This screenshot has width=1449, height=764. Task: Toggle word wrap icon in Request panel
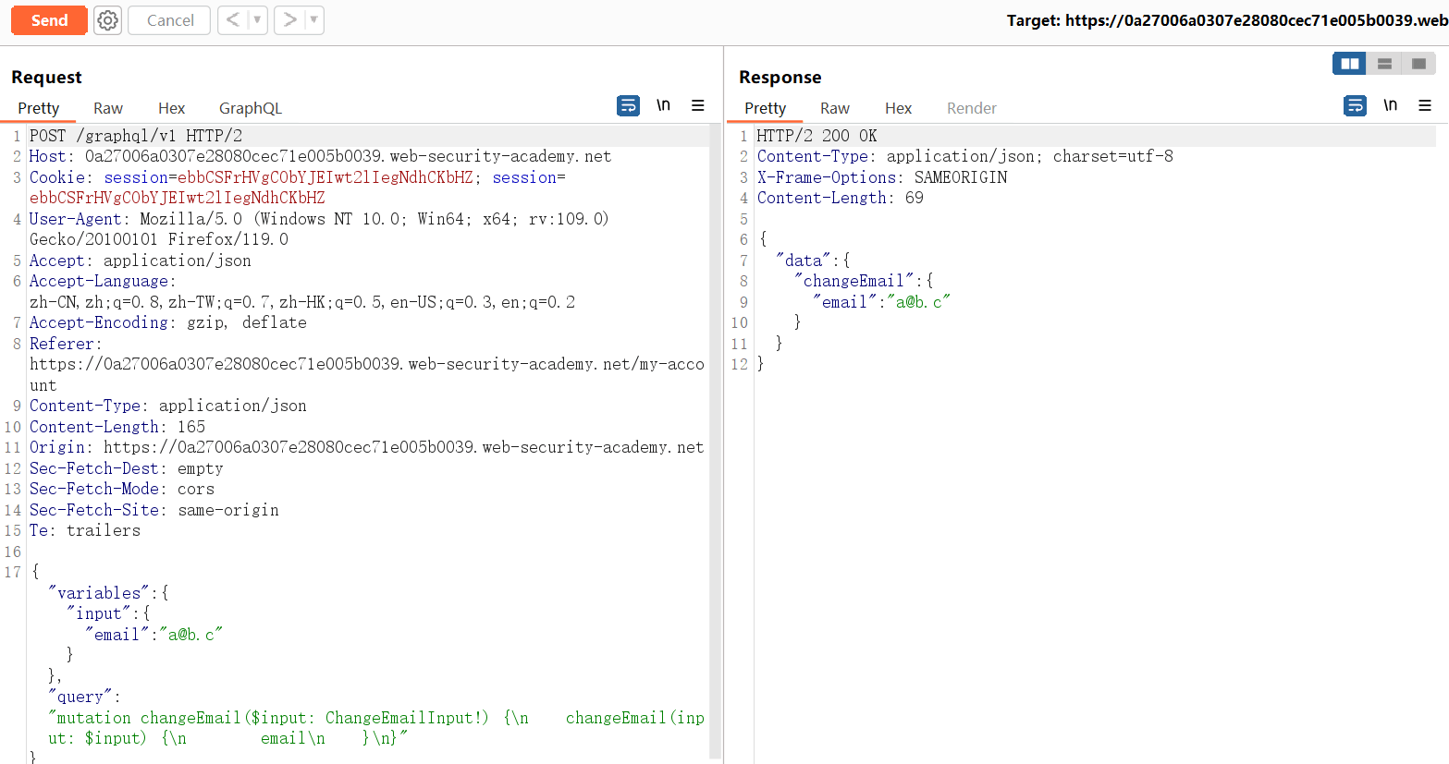tap(628, 106)
